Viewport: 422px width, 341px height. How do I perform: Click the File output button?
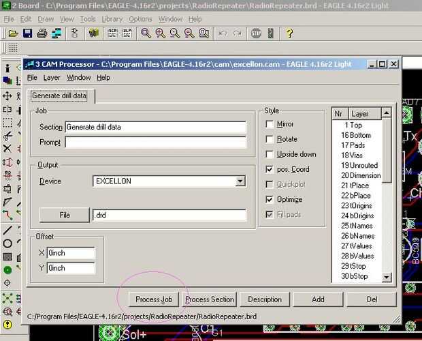point(65,215)
